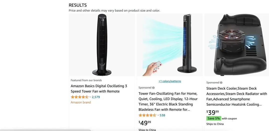The image size is (269, 131).
Task: Click the info icon next to Steam Deck Sponsored
Action: [x=221, y=83]
